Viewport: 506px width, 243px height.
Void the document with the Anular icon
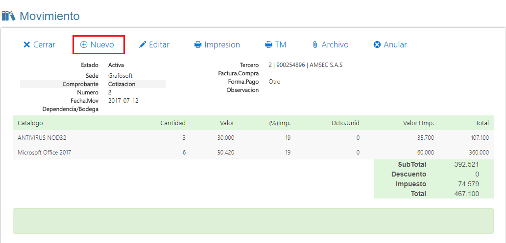(x=377, y=44)
